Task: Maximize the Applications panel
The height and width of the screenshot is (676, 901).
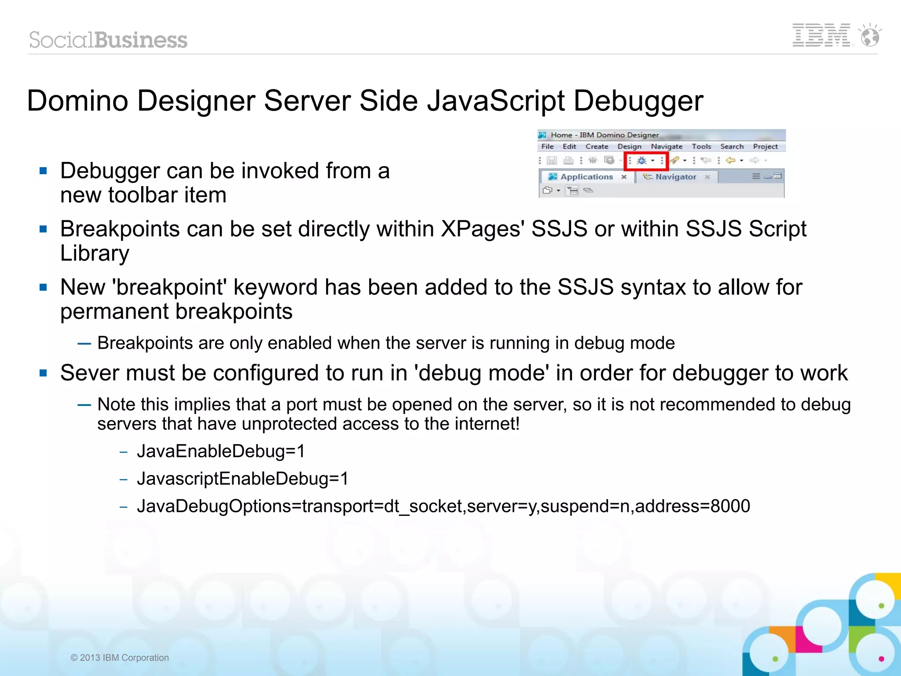Action: (778, 176)
